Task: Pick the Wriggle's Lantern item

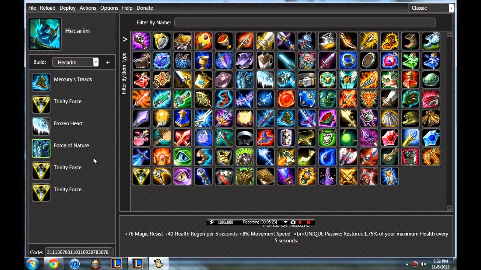Action: 307,176
